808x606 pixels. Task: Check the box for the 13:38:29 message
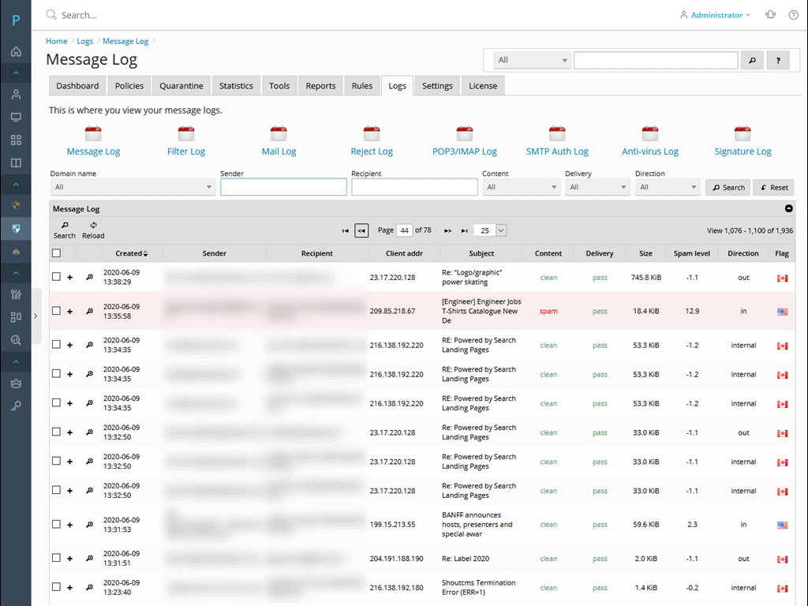coord(56,277)
